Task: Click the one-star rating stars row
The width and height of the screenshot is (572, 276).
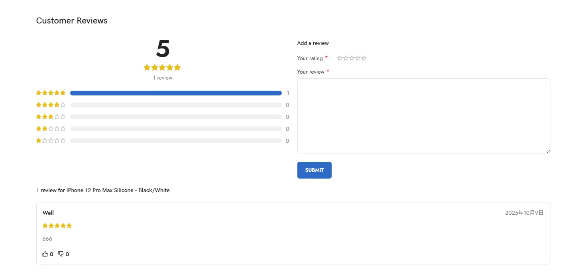Action: pyautogui.click(x=51, y=141)
